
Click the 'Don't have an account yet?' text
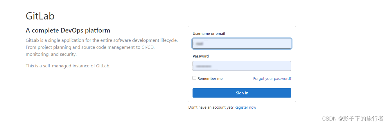(x=211, y=107)
